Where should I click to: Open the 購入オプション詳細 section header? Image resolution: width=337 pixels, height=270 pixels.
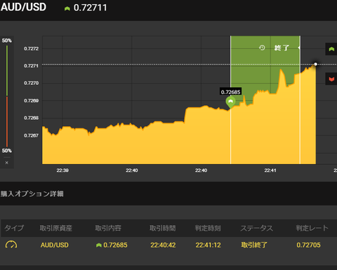coord(32,194)
